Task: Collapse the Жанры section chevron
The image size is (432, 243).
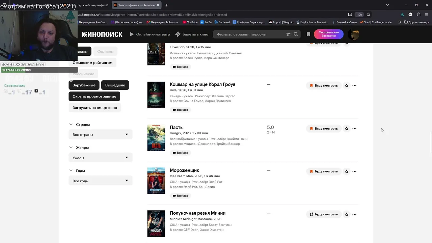Action: point(71,147)
